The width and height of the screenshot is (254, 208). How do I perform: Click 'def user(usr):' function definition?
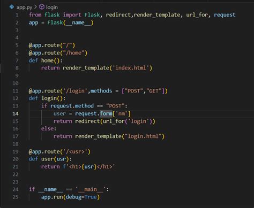point(50,159)
